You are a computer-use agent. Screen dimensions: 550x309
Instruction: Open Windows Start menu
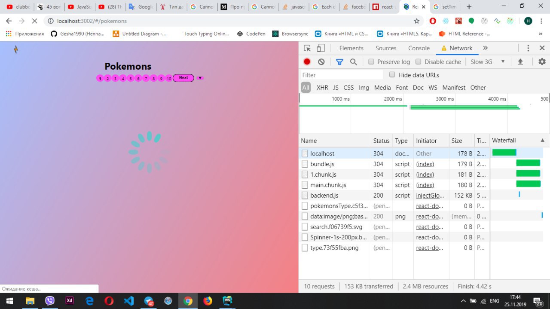[x=9, y=301]
